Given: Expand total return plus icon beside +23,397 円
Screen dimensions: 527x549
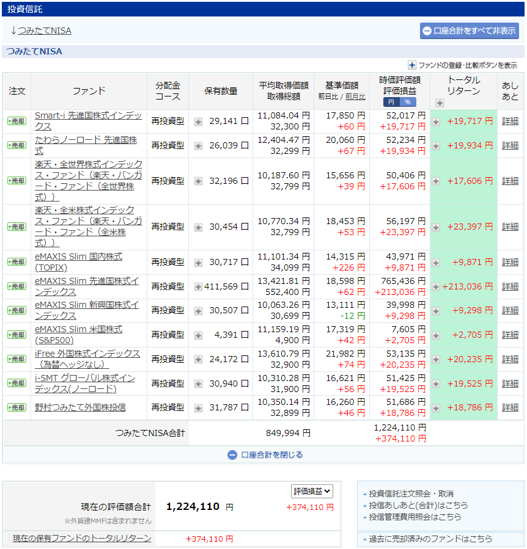Looking at the screenshot, I should pyautogui.click(x=436, y=228).
